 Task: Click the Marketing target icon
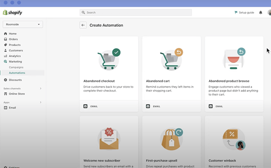pos(5,62)
